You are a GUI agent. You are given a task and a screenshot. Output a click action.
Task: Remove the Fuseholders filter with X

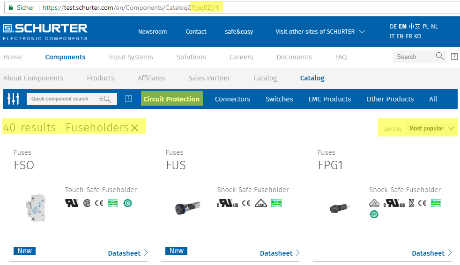click(134, 128)
